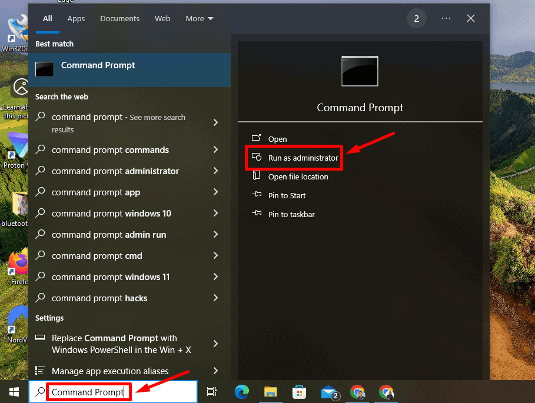
Task: Expand the 'command prompt windows 11' arrow
Action: point(215,276)
